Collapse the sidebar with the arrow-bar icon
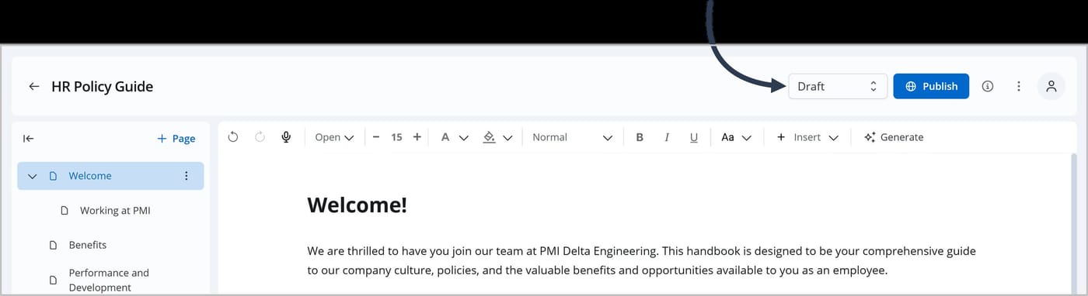 point(29,139)
